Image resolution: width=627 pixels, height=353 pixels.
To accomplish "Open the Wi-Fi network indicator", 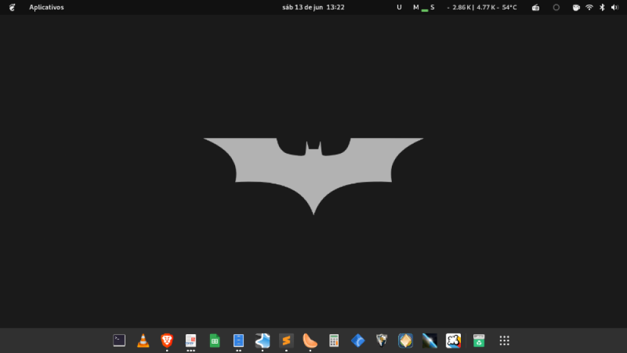I will tap(589, 7).
